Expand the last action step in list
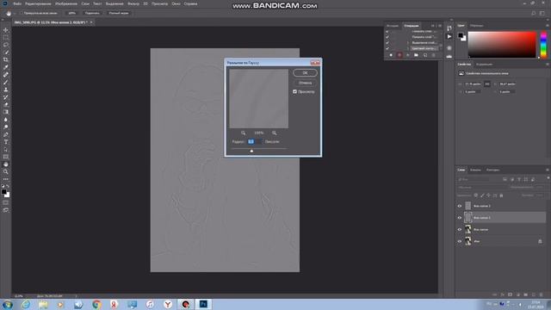551x310 pixels. pyautogui.click(x=408, y=48)
